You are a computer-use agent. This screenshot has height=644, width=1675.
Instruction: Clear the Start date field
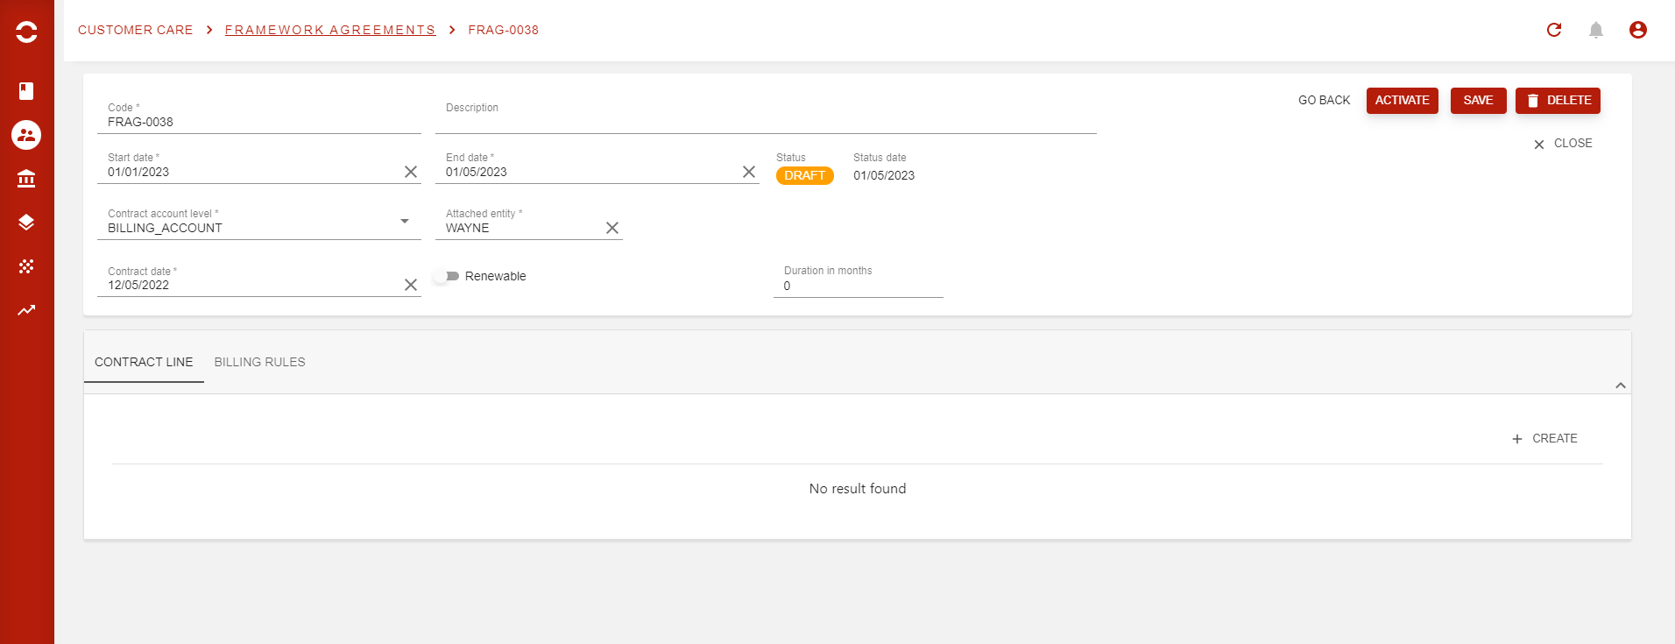tap(410, 172)
